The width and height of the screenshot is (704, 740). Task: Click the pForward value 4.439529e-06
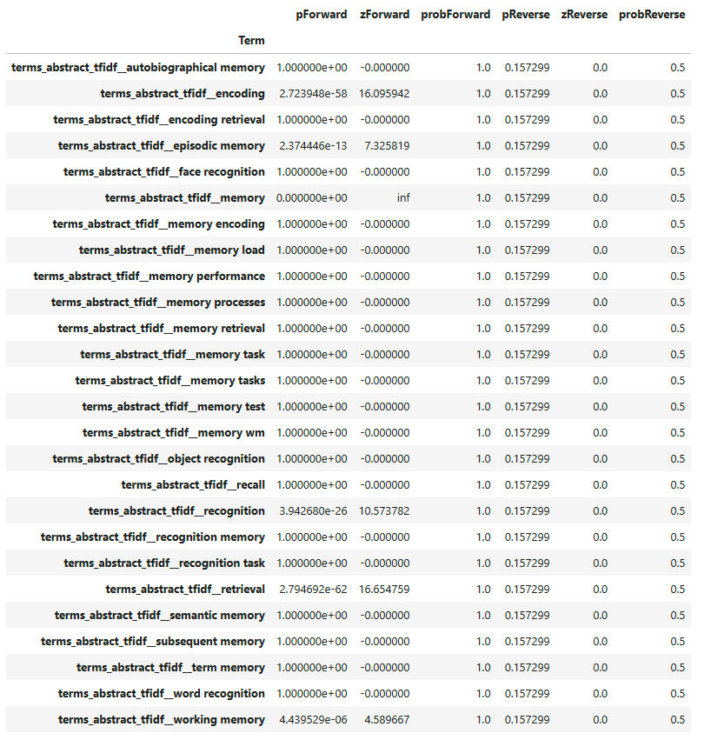(x=313, y=720)
